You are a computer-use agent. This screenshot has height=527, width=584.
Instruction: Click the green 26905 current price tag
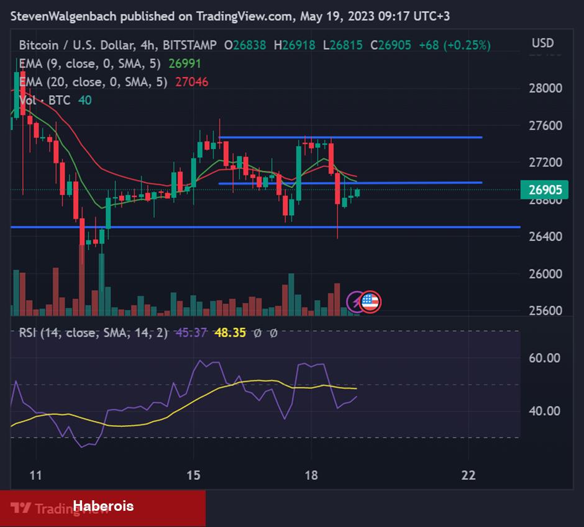click(544, 190)
